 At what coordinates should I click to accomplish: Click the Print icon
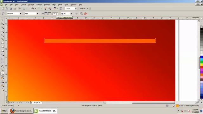(15, 9)
